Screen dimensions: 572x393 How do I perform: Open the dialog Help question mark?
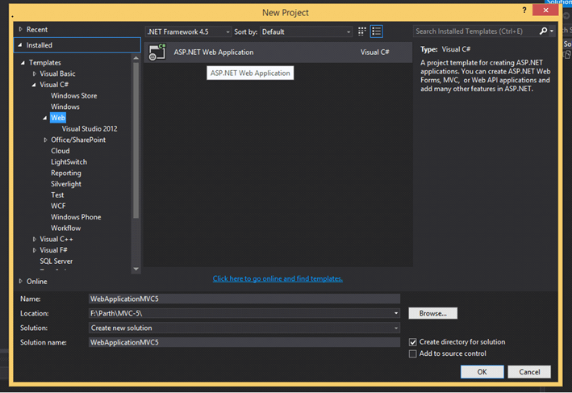[524, 10]
